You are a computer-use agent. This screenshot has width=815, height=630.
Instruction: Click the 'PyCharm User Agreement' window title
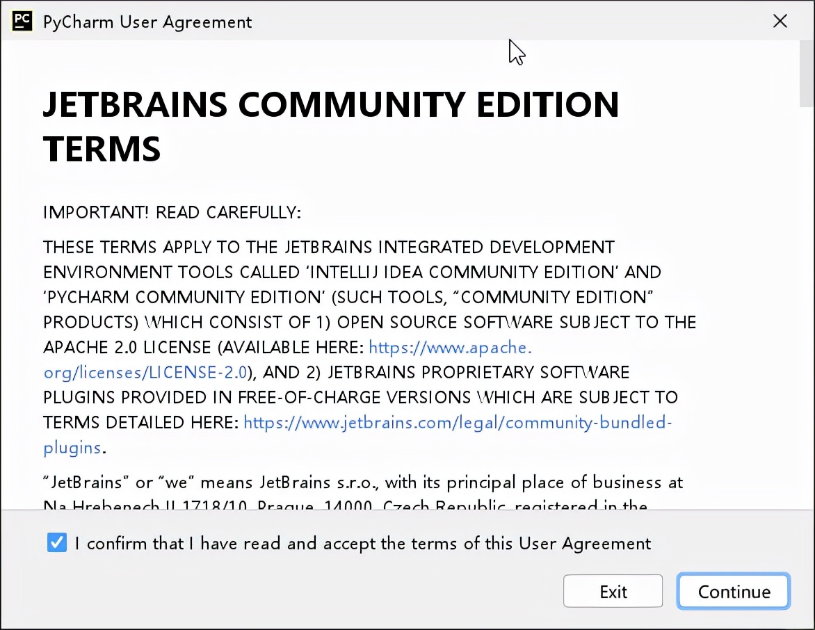tap(147, 22)
